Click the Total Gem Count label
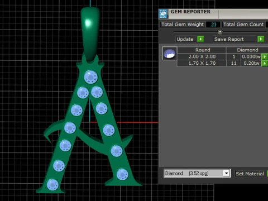268x201 pixels. pyautogui.click(x=243, y=25)
